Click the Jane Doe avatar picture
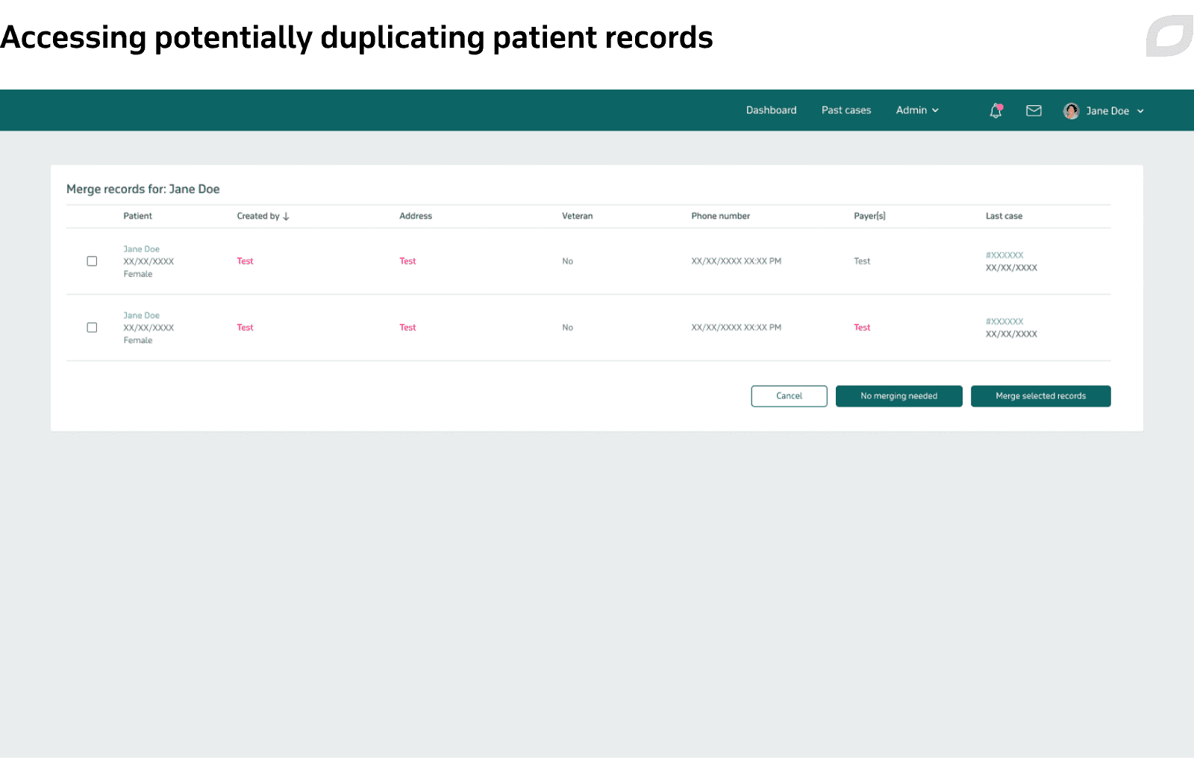1194x758 pixels. [1071, 111]
